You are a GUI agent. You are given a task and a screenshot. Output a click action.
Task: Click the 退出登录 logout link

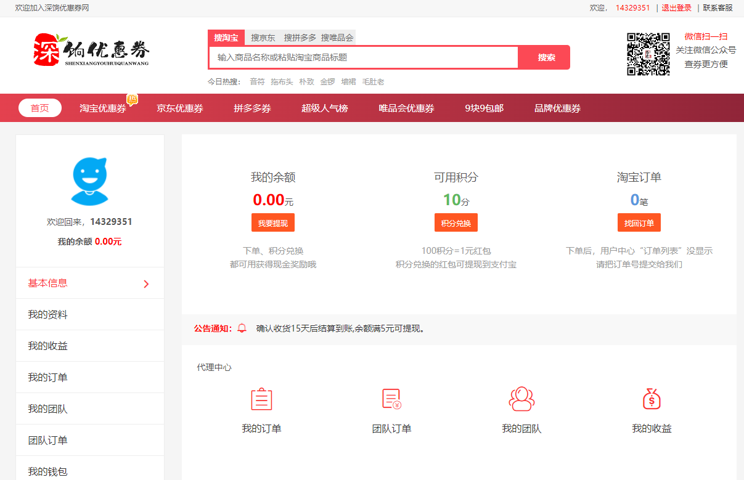[676, 8]
